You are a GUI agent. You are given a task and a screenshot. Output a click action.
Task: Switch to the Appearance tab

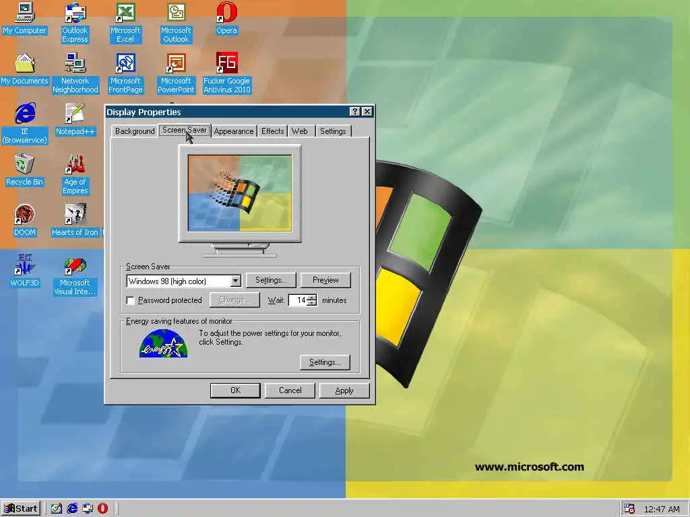pos(234,131)
